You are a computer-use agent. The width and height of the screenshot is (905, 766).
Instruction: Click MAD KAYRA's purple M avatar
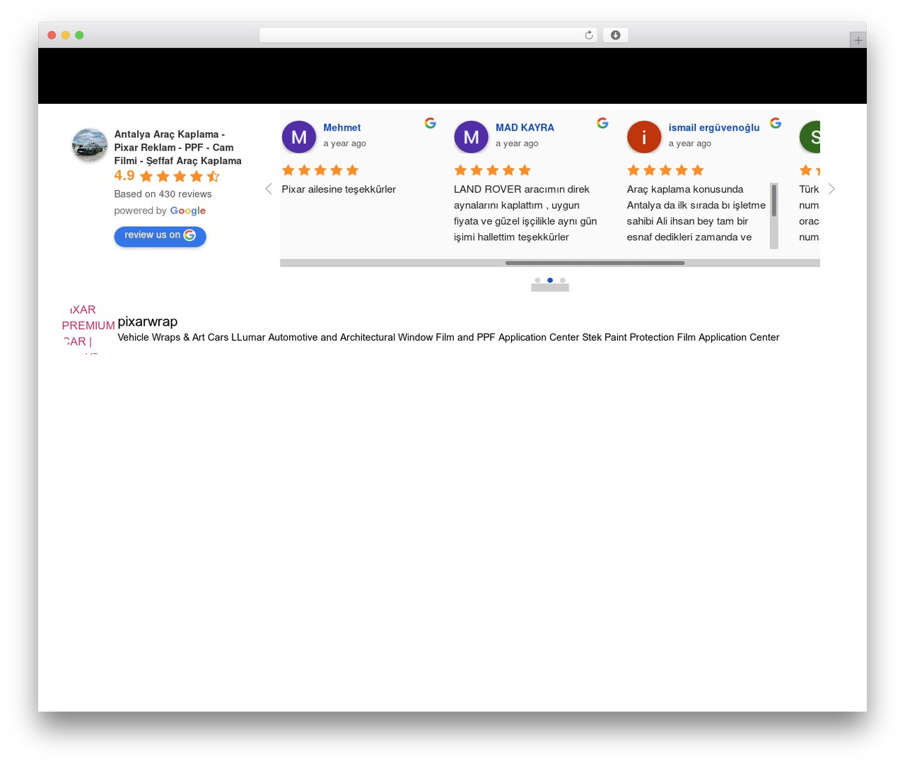coord(471,137)
